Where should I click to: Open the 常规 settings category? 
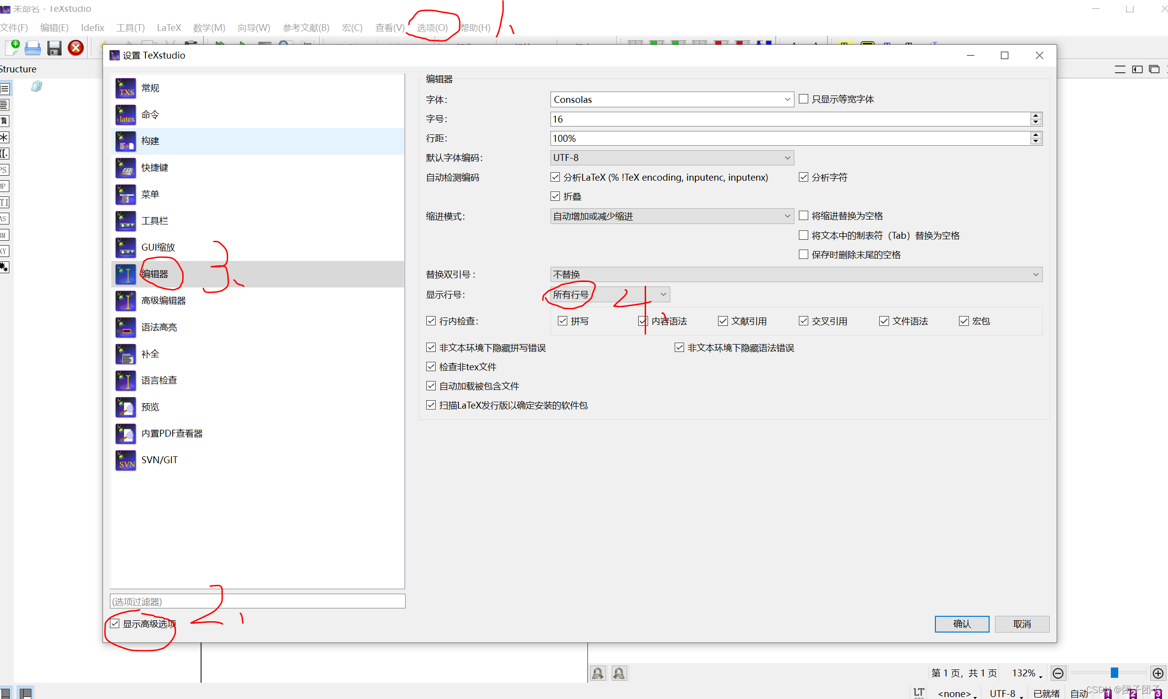point(257,88)
